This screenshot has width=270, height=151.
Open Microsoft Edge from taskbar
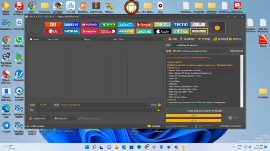124,147
